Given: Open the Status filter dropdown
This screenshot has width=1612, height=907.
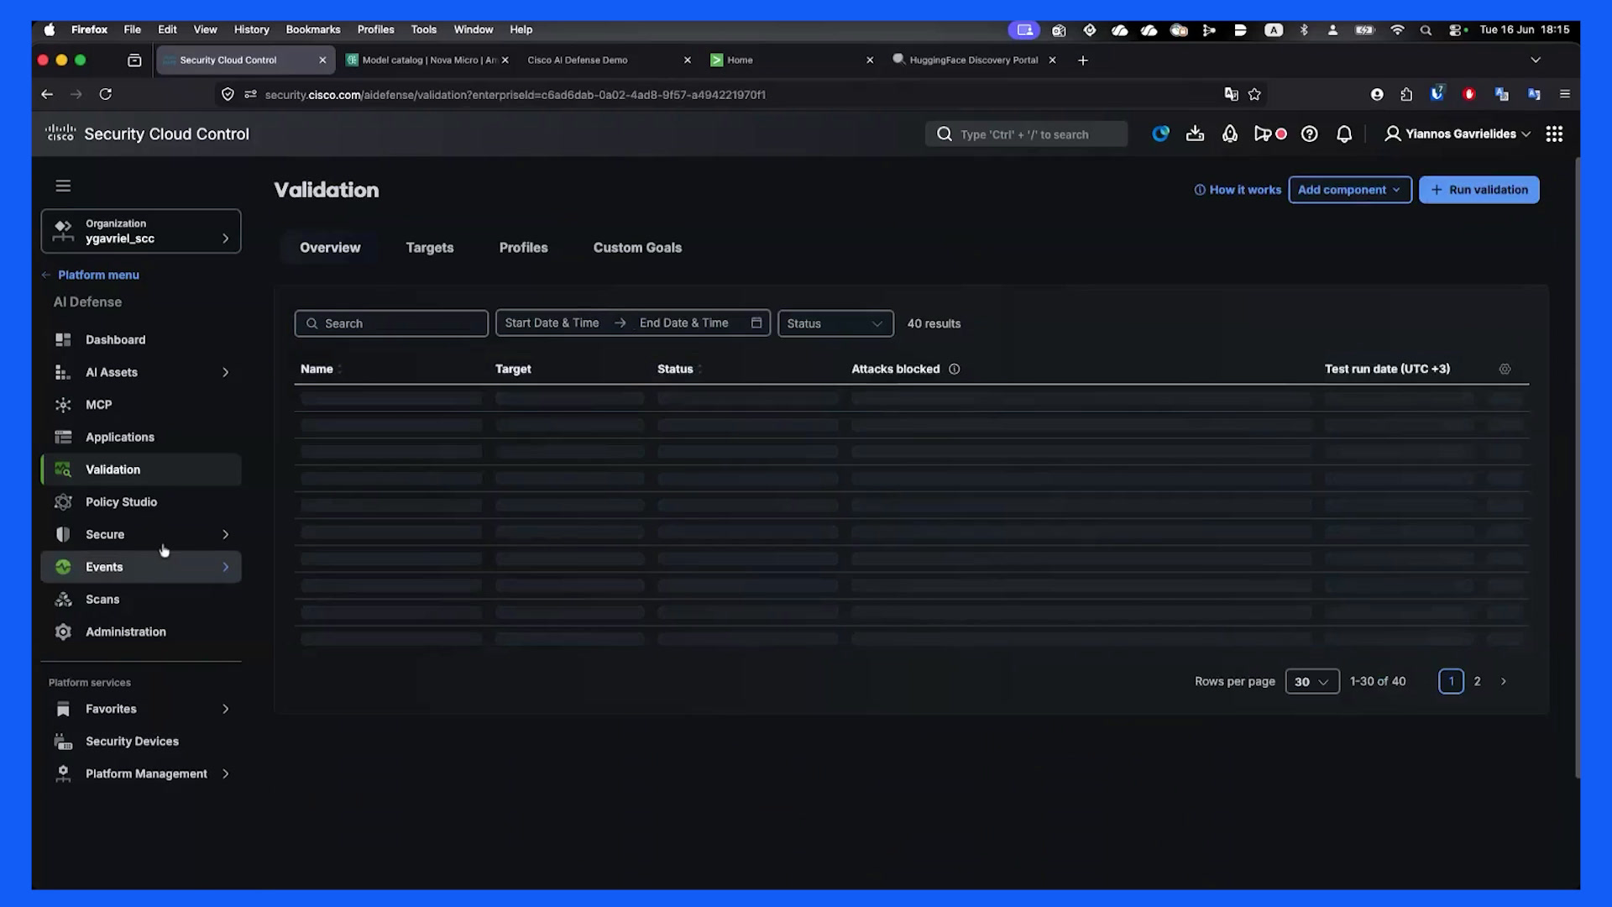Looking at the screenshot, I should (835, 324).
